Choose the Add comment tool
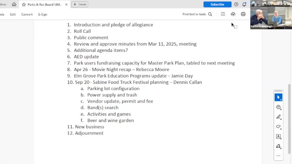This screenshot has height=164, width=292. pyautogui.click(x=278, y=107)
